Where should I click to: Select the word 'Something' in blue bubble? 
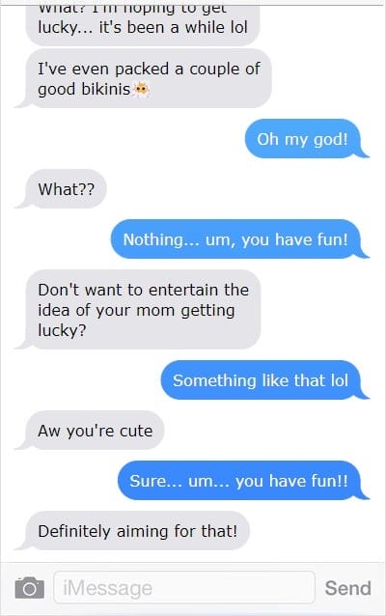214,380
